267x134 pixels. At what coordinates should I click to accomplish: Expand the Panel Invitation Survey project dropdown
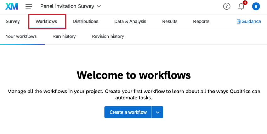pyautogui.click(x=99, y=6)
